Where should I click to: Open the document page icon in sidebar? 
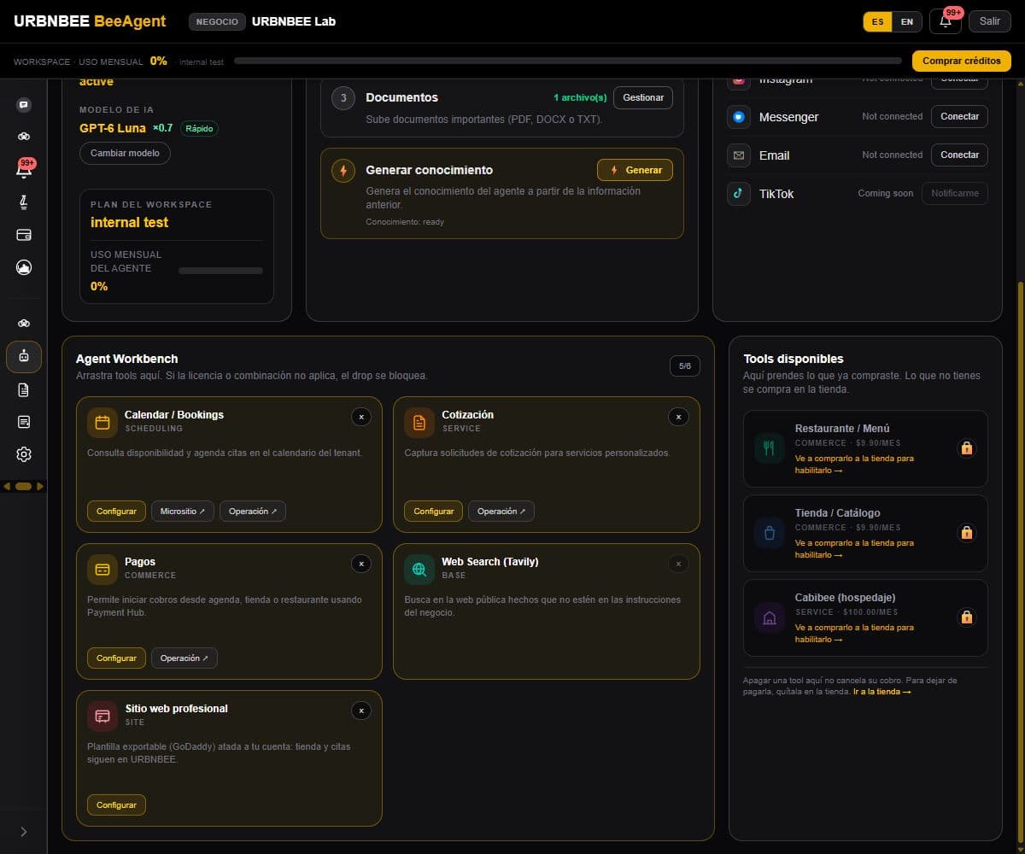(24, 389)
